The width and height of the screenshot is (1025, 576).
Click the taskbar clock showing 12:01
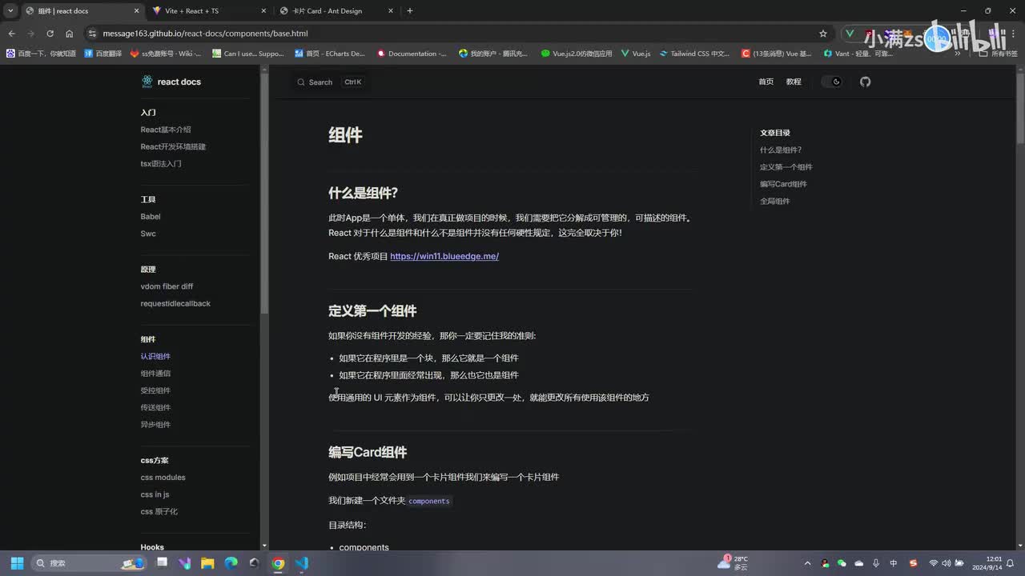pos(987,563)
